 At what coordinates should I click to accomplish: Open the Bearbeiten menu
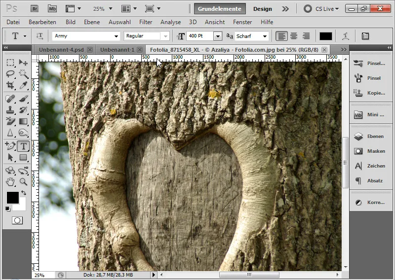click(x=42, y=22)
